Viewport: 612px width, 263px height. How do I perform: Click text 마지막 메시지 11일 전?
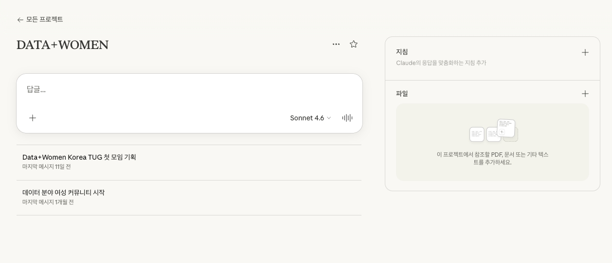pyautogui.click(x=47, y=166)
